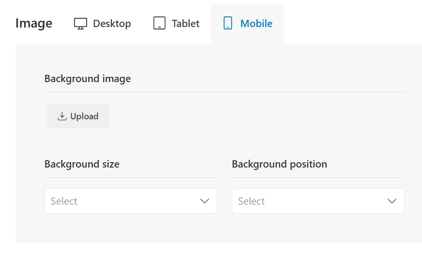
Task: Select the Mobile tab label
Action: coord(256,24)
